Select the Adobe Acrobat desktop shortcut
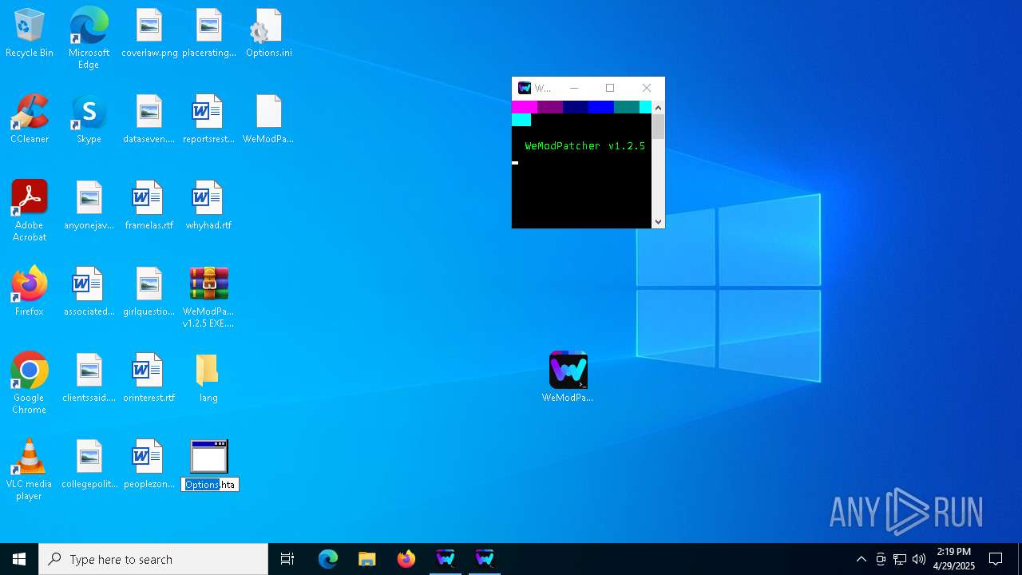 [x=30, y=211]
